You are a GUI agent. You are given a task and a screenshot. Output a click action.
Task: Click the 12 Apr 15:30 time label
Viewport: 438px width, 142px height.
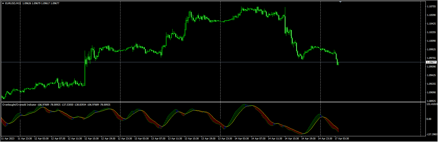pyautogui.click(x=92, y=139)
